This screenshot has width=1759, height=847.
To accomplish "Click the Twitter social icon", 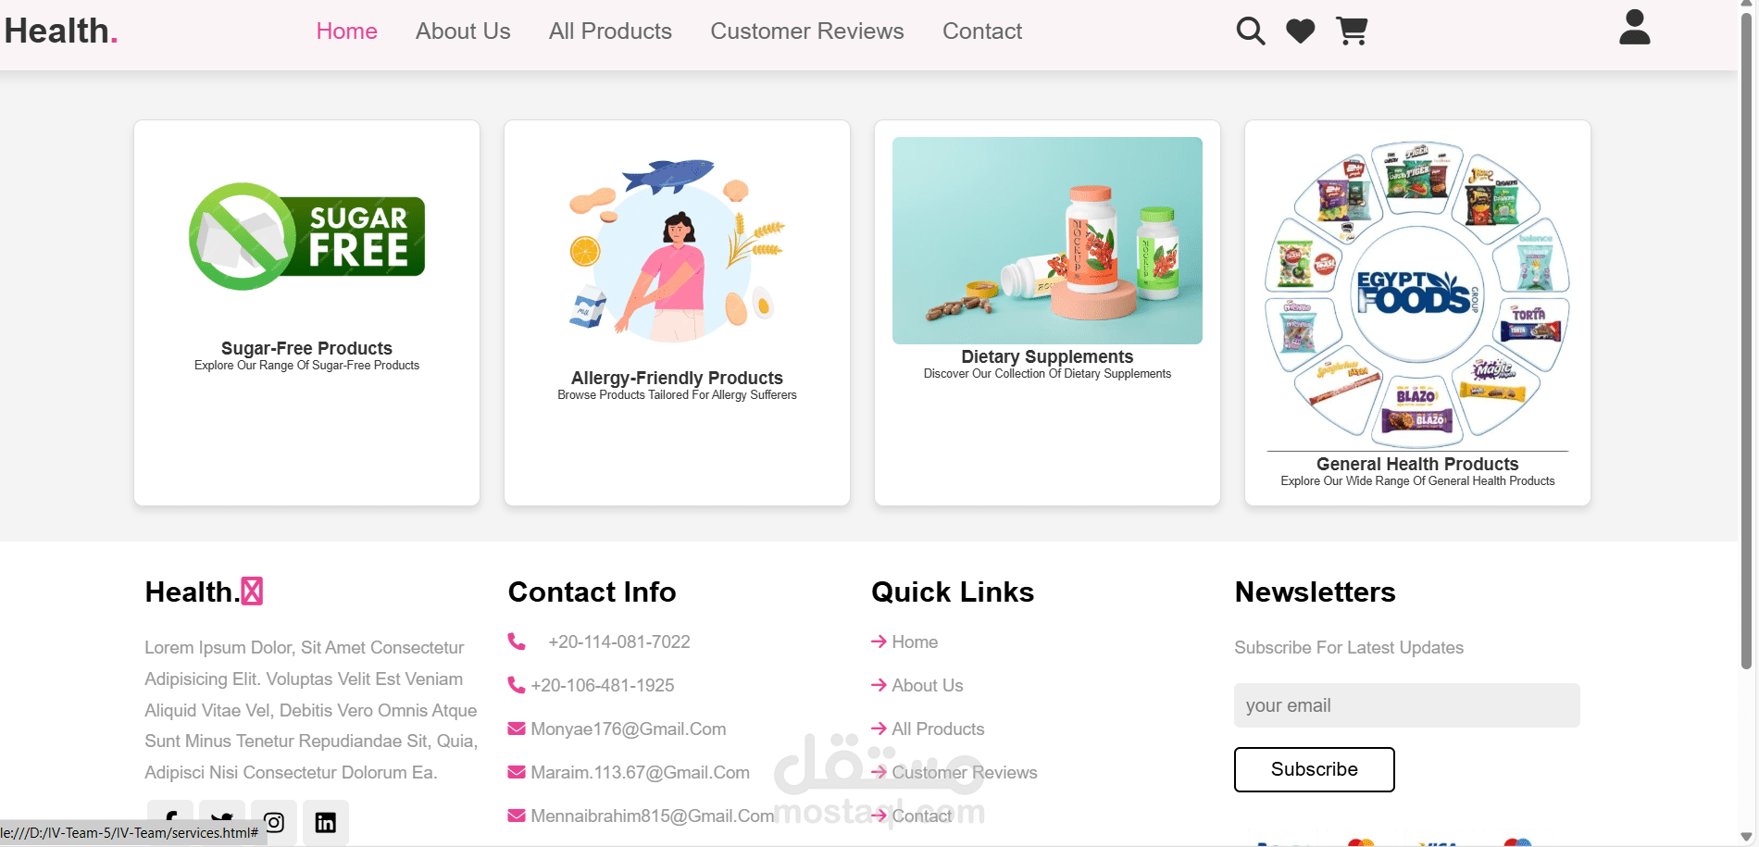I will click(222, 815).
